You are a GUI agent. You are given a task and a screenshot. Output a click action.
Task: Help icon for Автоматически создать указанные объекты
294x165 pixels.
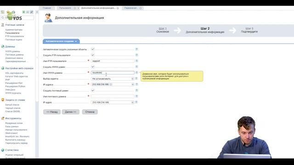pos(137,49)
